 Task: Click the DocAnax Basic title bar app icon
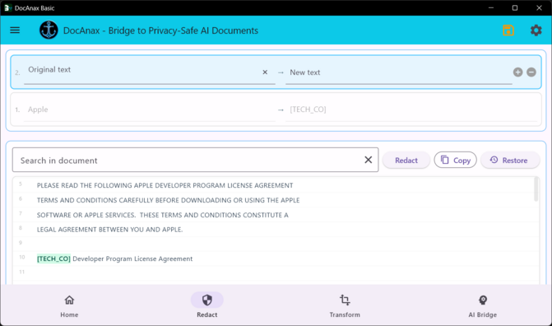[7, 7]
